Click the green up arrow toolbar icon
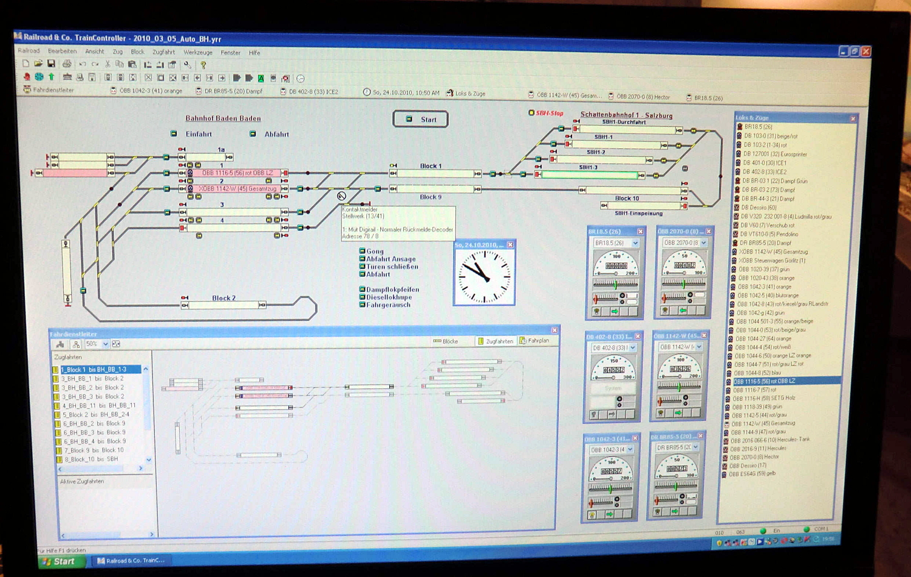911x577 pixels. [x=52, y=77]
